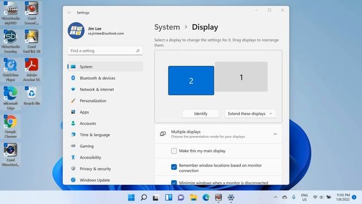Open the clock and date in taskbar
Screen dimensions: 362x204
tap(343, 197)
